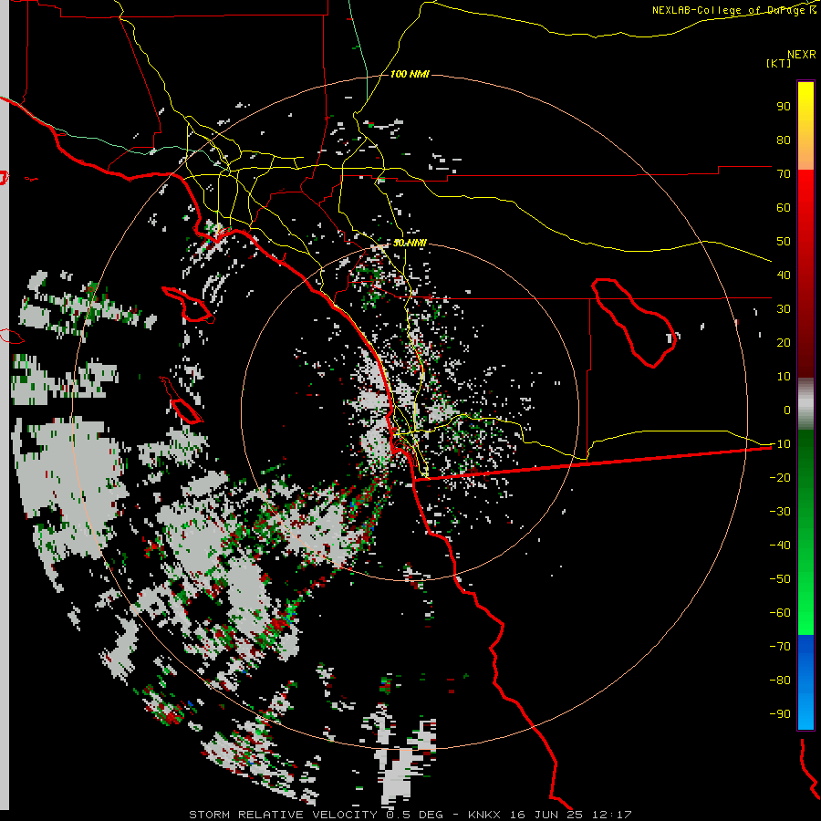Viewport: 821px width, 821px height.
Task: Click the blue bottom segment of velocity color bar
Action: pos(805,681)
